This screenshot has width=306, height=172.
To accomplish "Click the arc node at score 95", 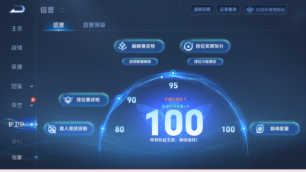I will 173,73.
